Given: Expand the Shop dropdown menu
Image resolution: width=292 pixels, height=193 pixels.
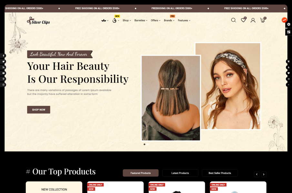Looking at the screenshot, I should coord(126,21).
